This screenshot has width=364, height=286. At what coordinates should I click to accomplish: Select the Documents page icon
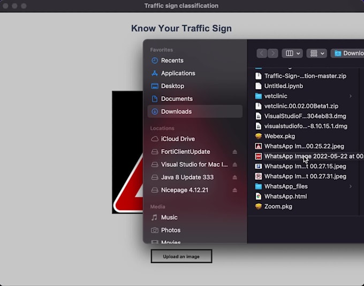click(x=155, y=99)
